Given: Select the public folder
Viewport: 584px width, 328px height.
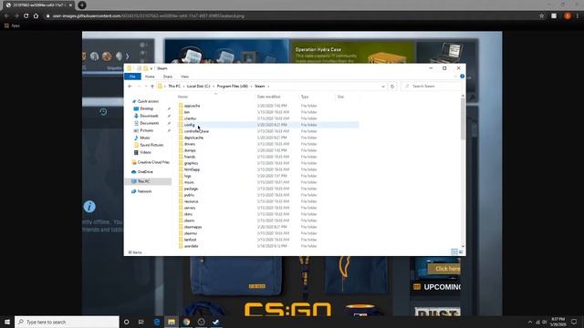Looking at the screenshot, I should pos(189,195).
